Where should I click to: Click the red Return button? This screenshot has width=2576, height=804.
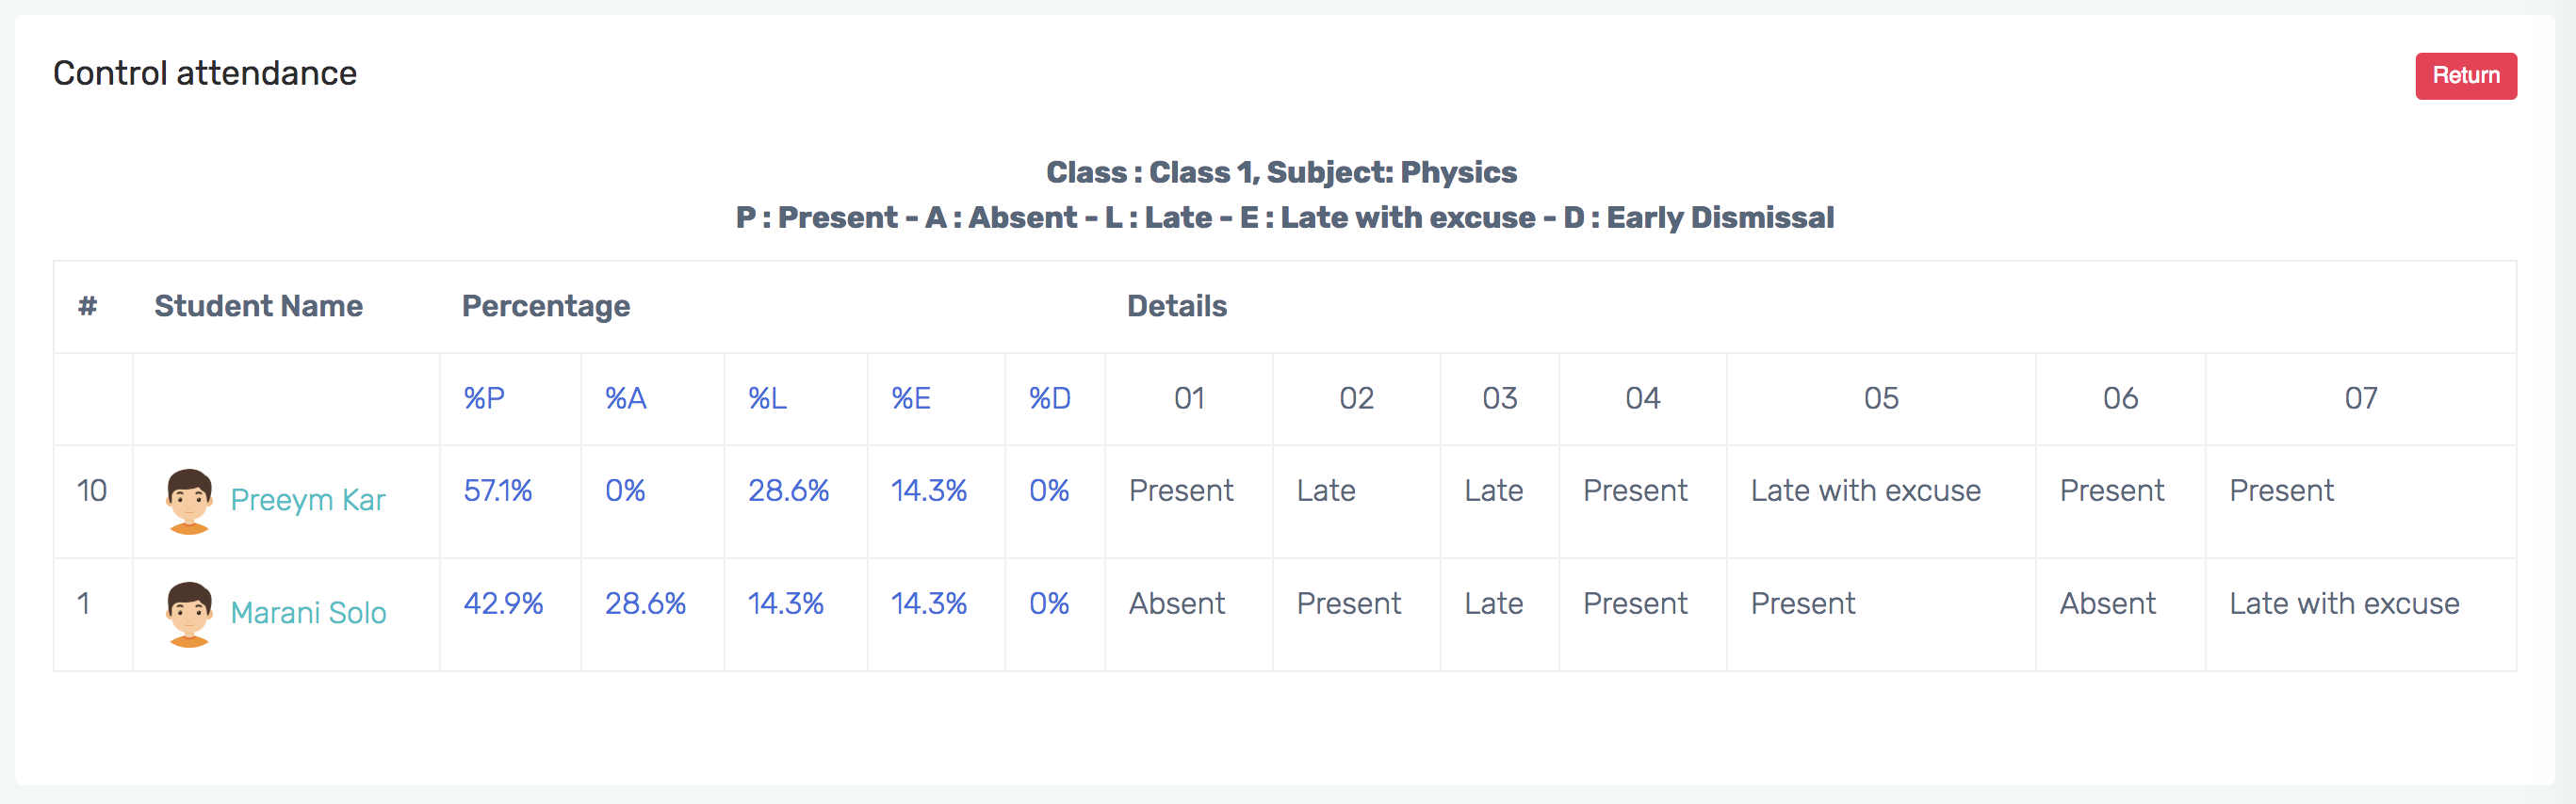coord(2465,76)
